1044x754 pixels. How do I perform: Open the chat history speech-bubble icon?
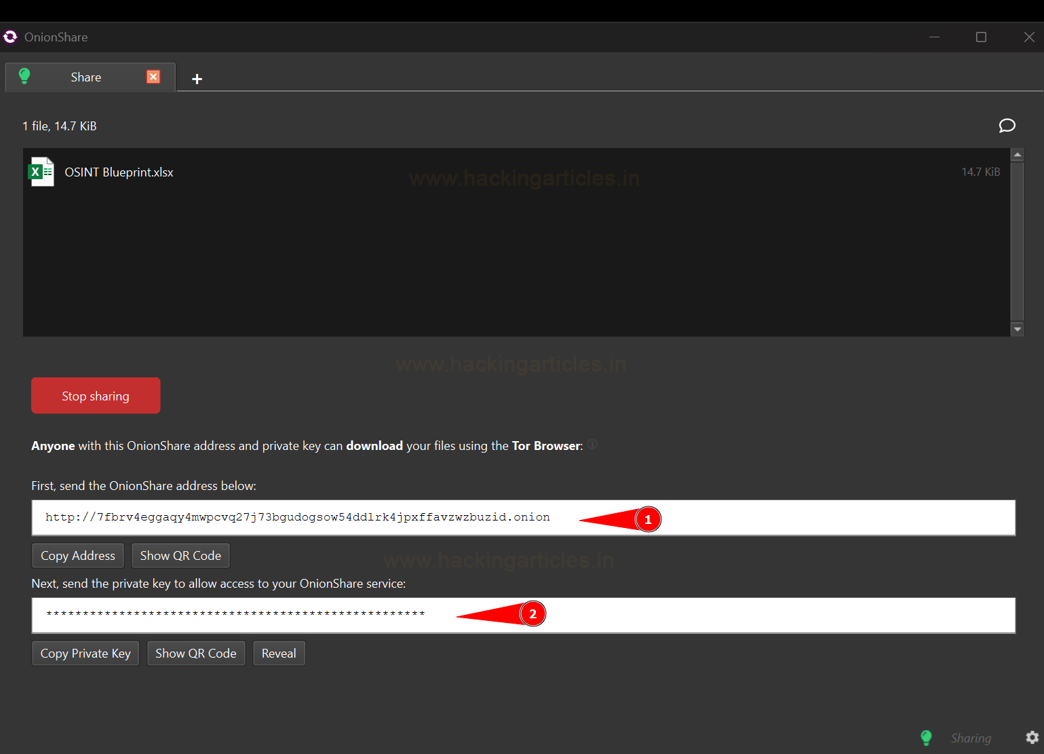1007,126
